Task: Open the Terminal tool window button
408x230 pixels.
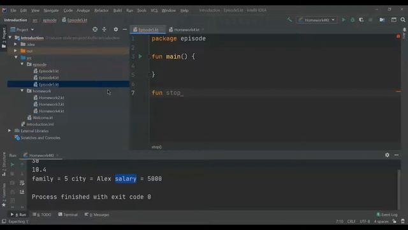Action: tap(68, 215)
